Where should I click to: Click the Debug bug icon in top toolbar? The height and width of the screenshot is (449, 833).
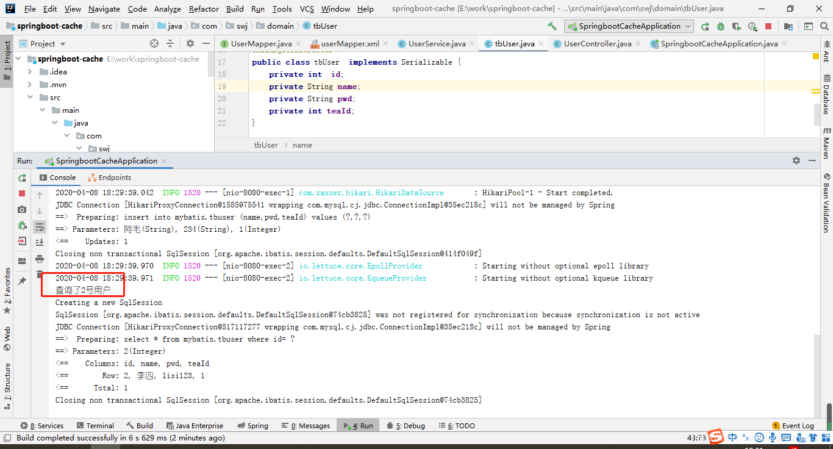(x=721, y=26)
